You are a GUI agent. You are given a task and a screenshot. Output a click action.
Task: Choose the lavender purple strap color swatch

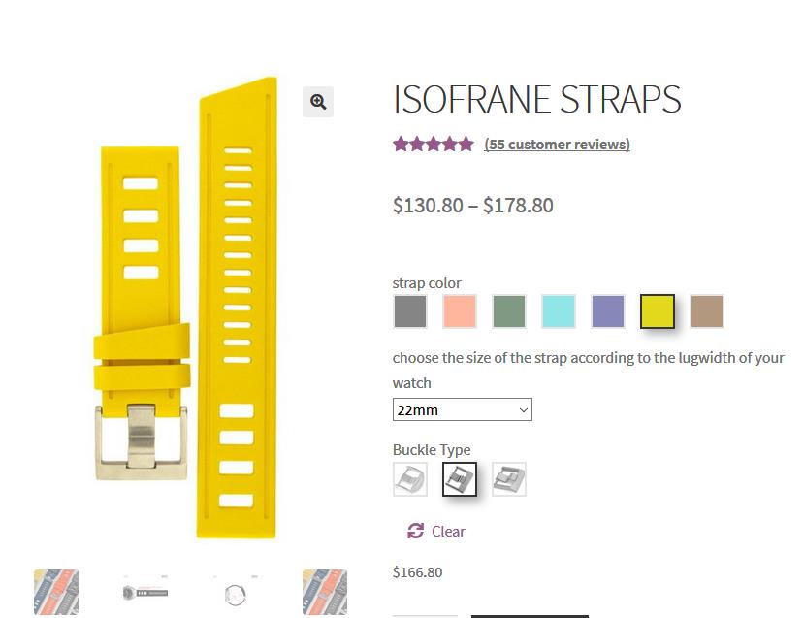(x=608, y=311)
